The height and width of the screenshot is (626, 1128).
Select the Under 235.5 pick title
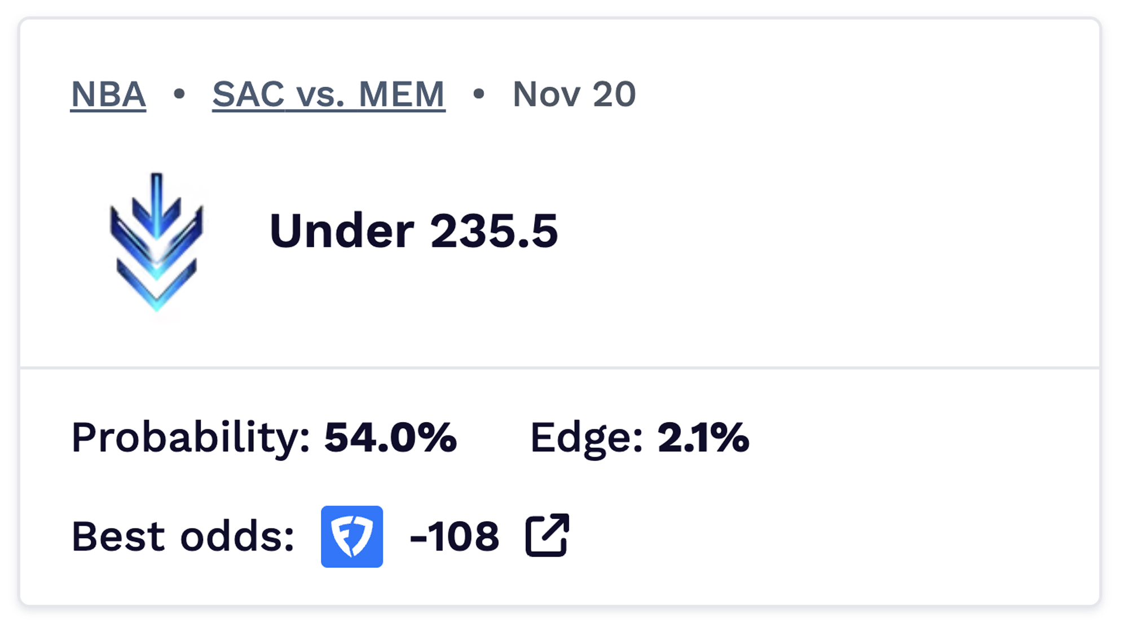[413, 231]
